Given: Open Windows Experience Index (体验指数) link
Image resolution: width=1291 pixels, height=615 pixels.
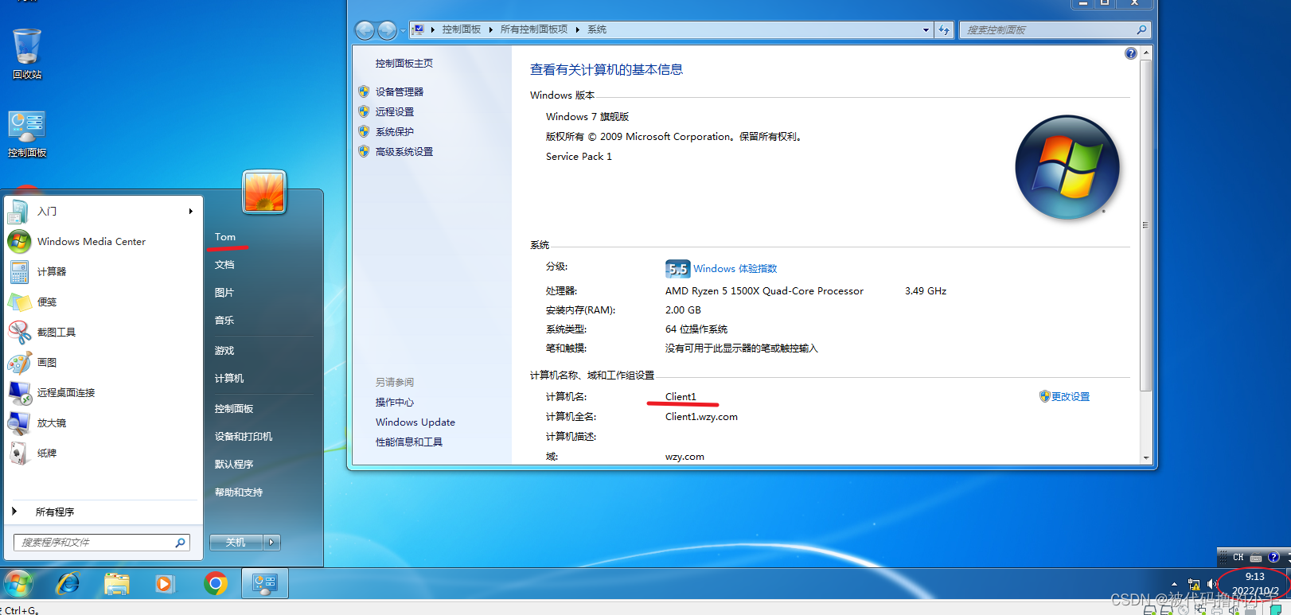Looking at the screenshot, I should coord(735,269).
